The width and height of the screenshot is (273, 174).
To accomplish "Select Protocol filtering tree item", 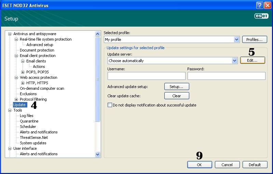I will click(33, 99).
